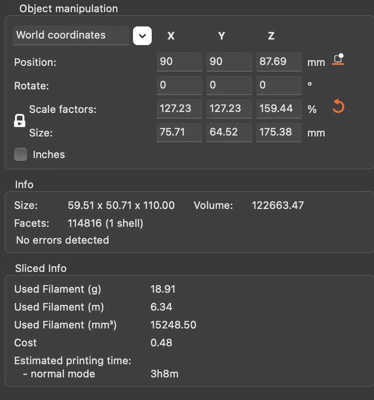Edit Scale factor X field 127.23
Screen dimensions: 374x400
tap(179, 109)
